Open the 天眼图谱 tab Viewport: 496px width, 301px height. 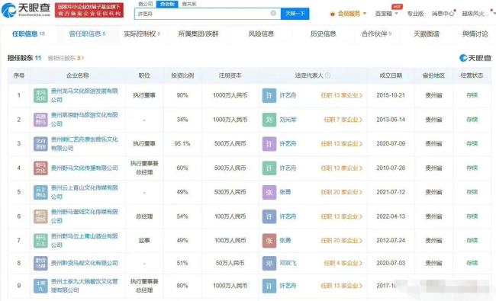[x=427, y=34]
